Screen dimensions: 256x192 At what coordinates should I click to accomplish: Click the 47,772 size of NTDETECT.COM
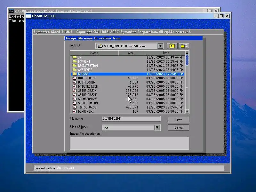133,86
